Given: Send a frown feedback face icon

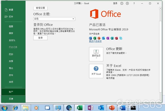Looking at the screenshot, I should click(127, 3).
